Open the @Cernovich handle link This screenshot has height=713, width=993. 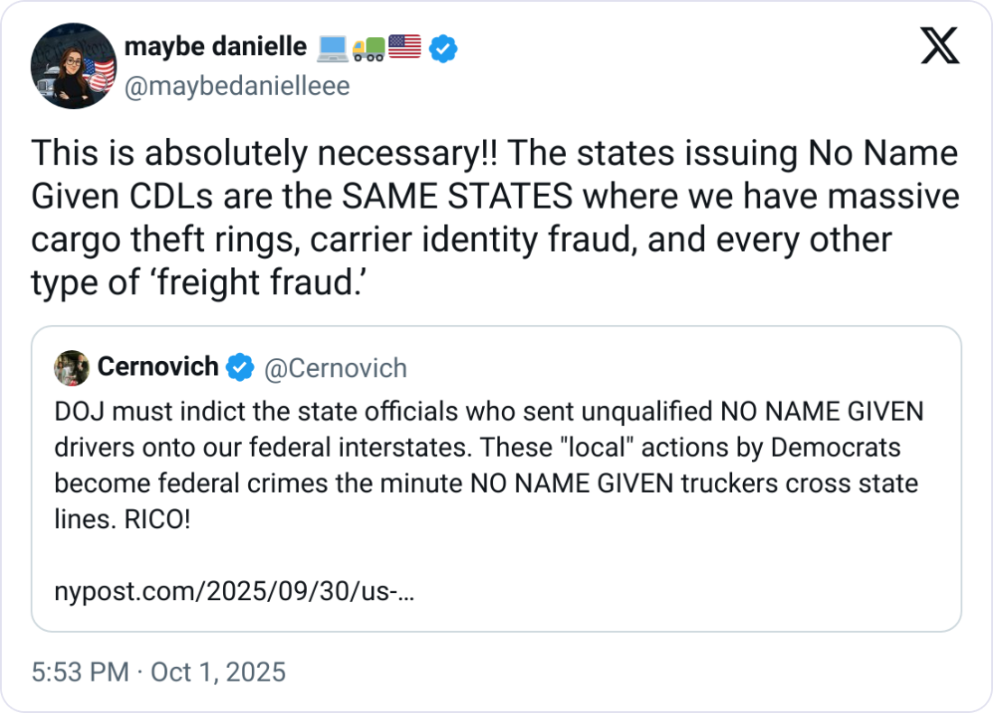click(x=335, y=368)
